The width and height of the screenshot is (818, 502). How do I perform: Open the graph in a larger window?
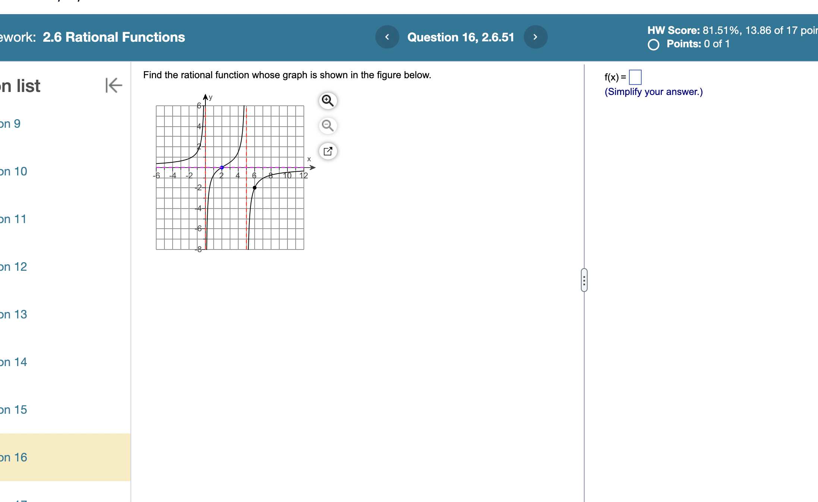(x=327, y=151)
